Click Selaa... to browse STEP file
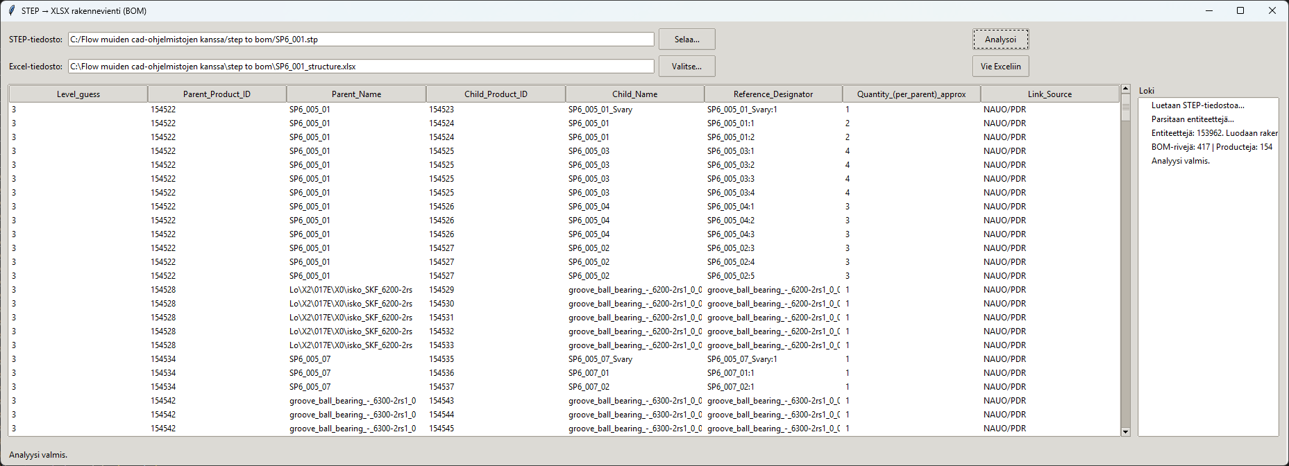The width and height of the screenshot is (1289, 466). pyautogui.click(x=686, y=40)
